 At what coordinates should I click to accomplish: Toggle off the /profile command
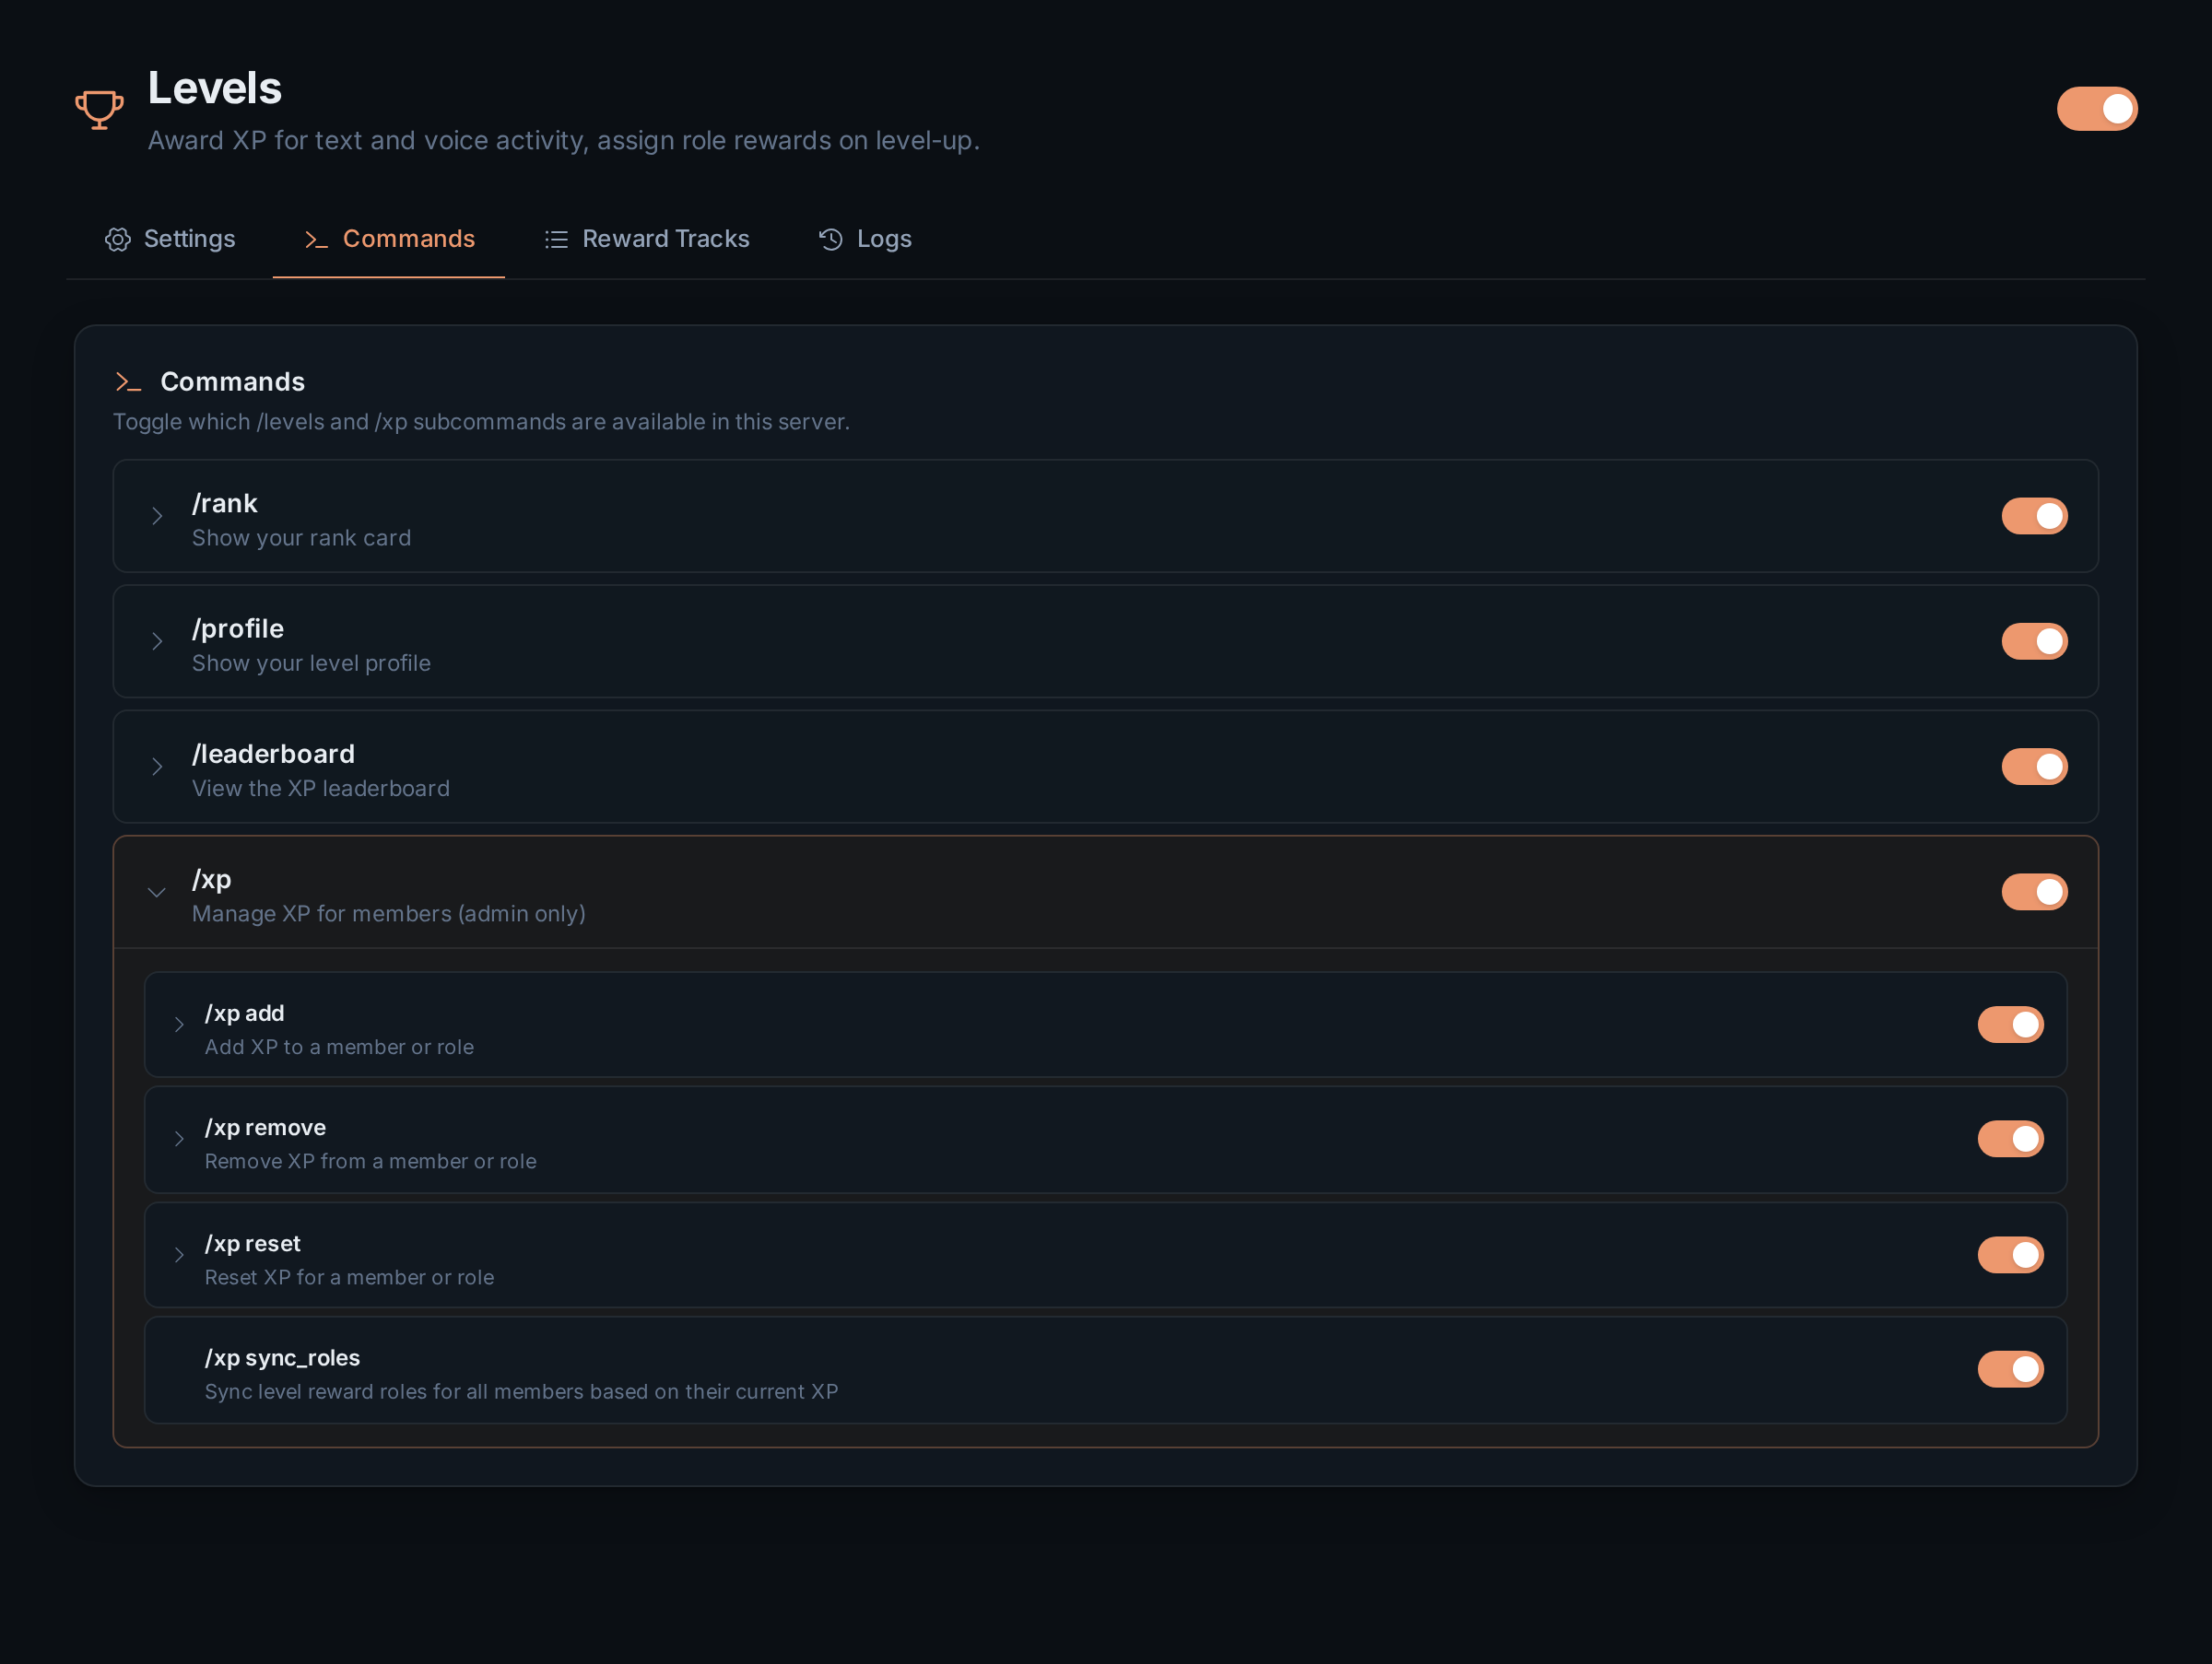(x=2034, y=641)
